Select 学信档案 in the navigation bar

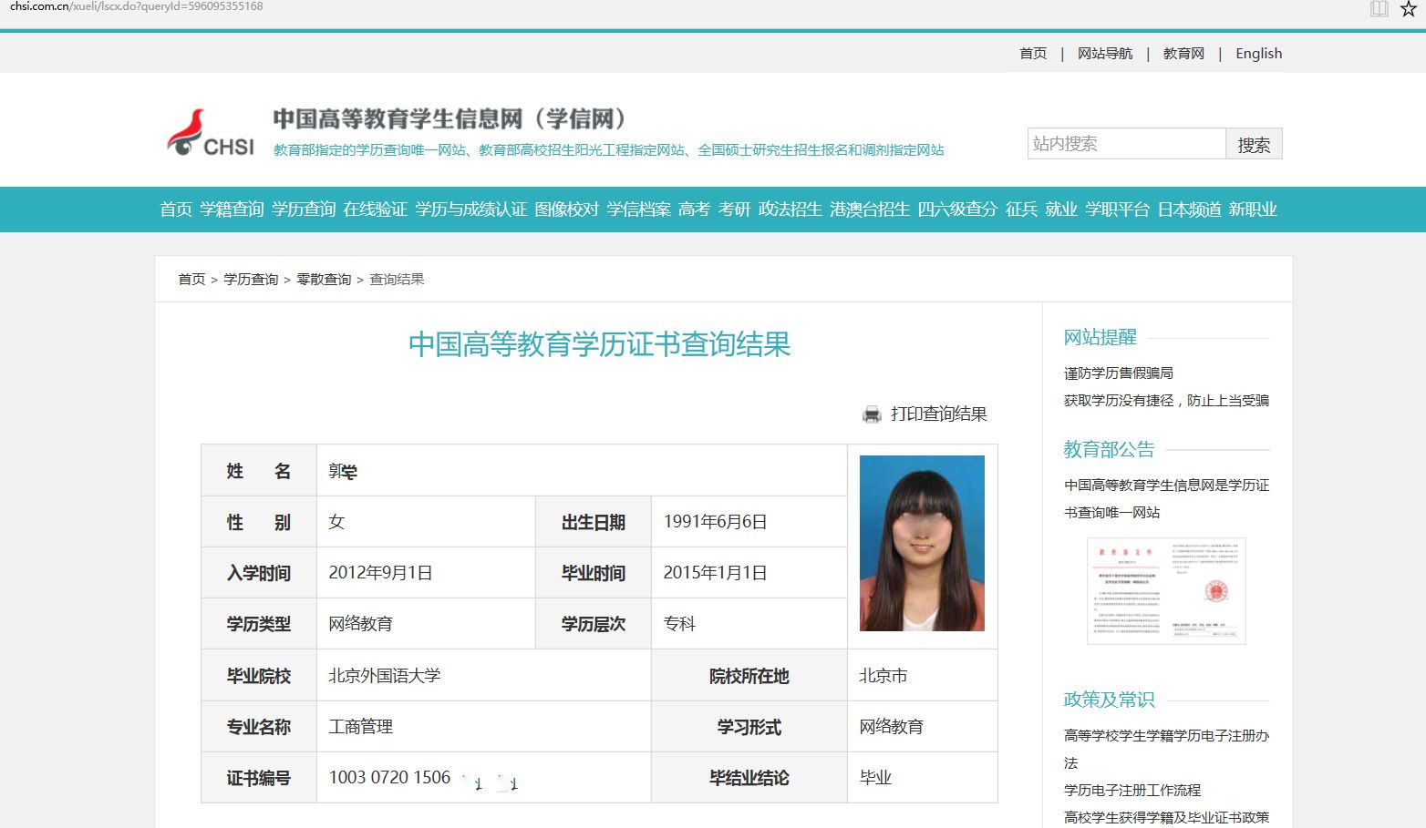point(638,209)
